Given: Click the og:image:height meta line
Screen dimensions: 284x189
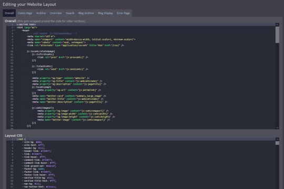Looking at the screenshot, I should [76, 117].
